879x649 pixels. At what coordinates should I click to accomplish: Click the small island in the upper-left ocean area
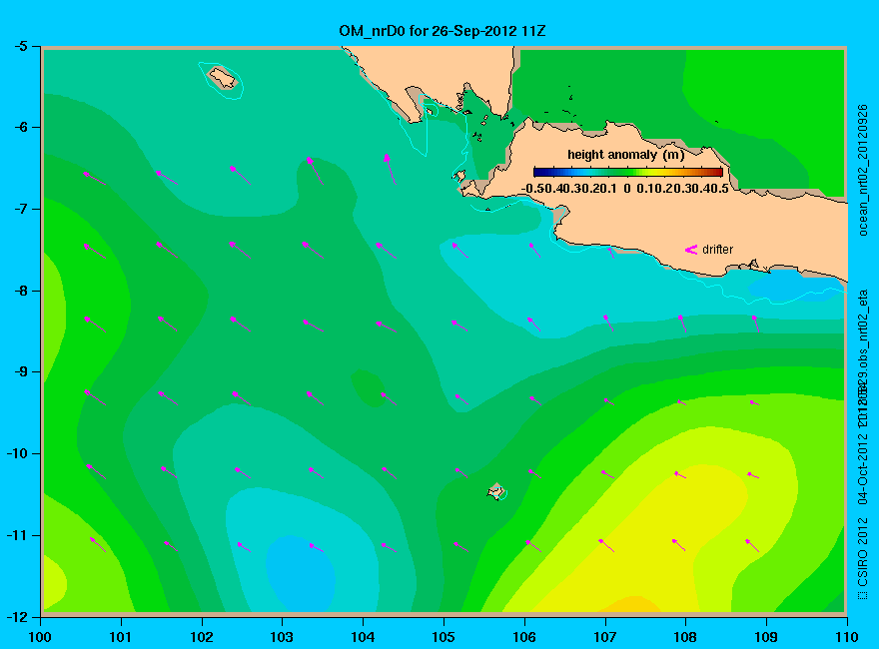[x=223, y=78]
